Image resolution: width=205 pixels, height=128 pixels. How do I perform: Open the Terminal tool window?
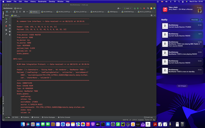coord(35,117)
